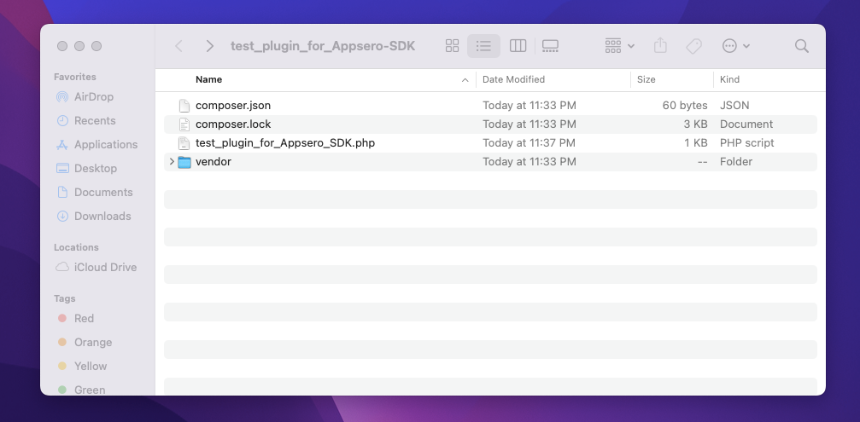Select the composer.lock file name
The height and width of the screenshot is (422, 860).
coord(233,124)
